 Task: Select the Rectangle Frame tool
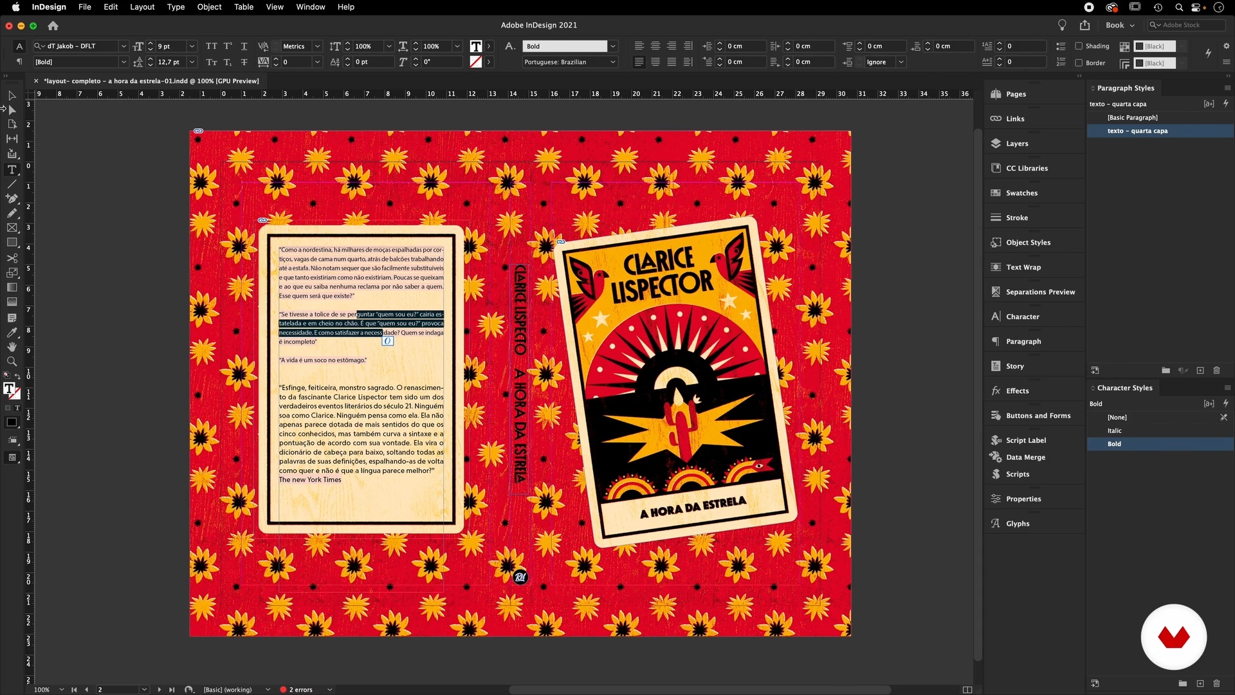pyautogui.click(x=12, y=228)
